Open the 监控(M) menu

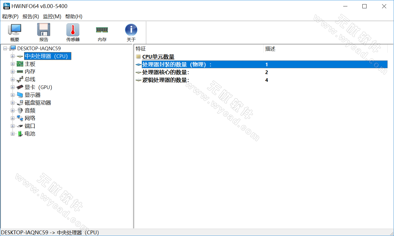tap(52, 16)
